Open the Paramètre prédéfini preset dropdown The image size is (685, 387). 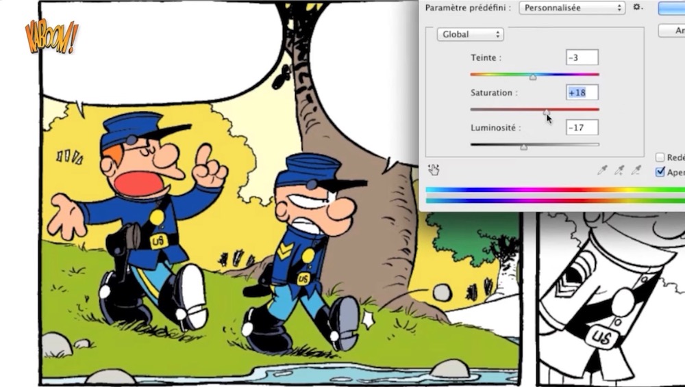click(572, 8)
